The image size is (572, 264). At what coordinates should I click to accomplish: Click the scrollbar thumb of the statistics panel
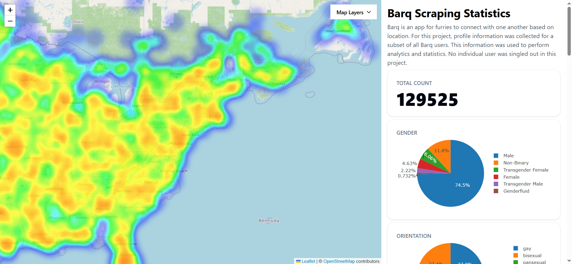pyautogui.click(x=569, y=31)
